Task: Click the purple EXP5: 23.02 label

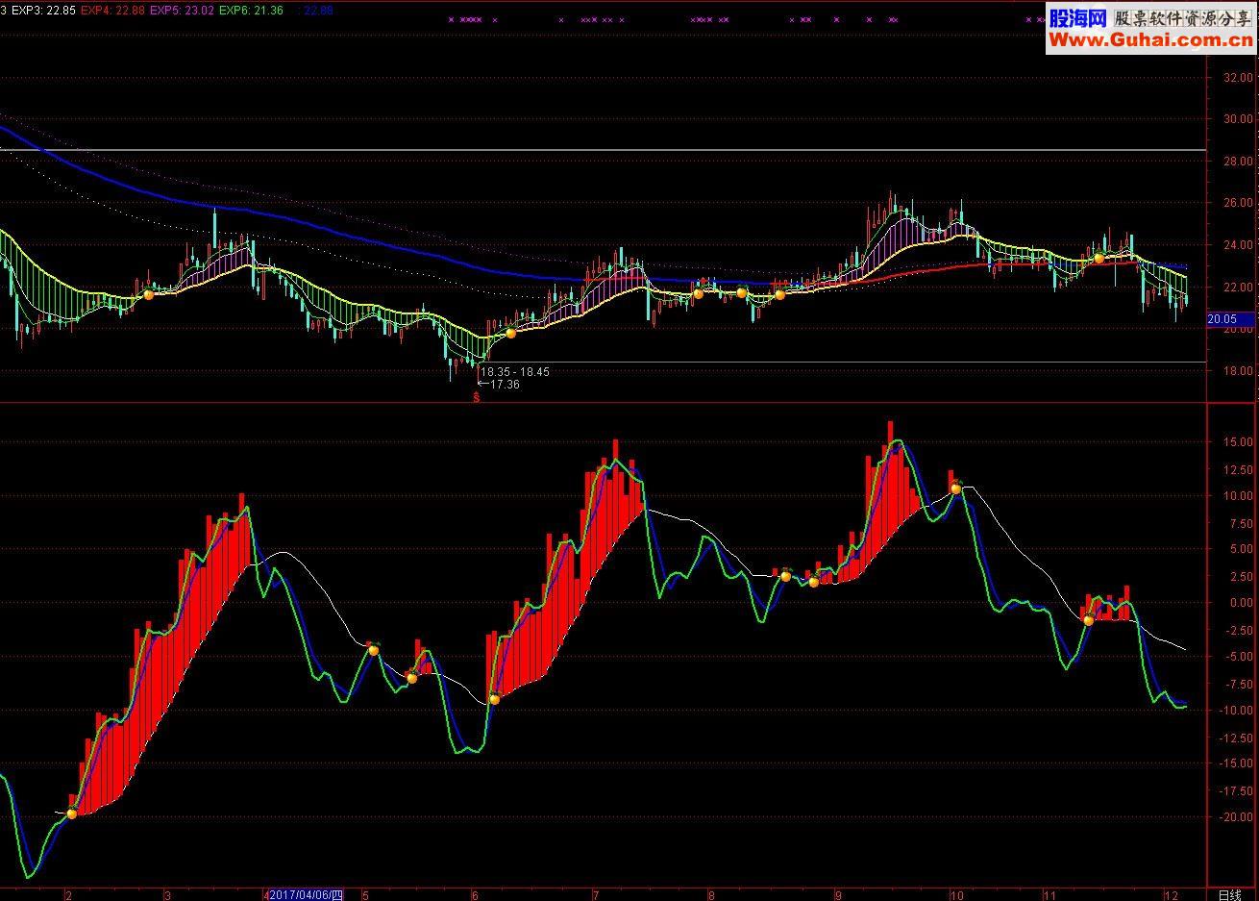Action: point(183,10)
